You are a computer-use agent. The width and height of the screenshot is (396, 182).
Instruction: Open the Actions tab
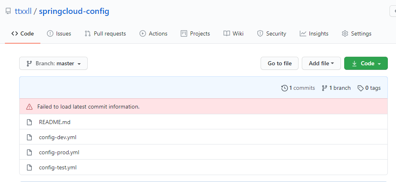coord(153,33)
